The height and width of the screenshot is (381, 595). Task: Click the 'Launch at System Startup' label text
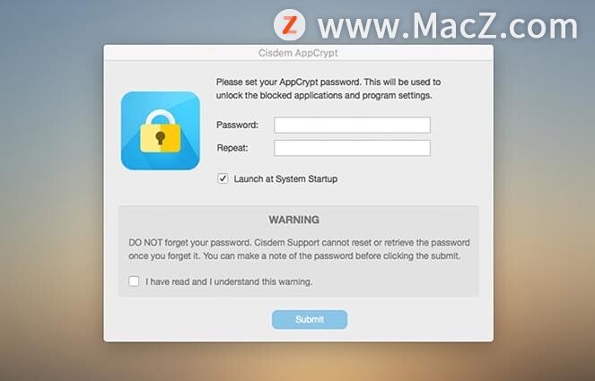pos(285,179)
